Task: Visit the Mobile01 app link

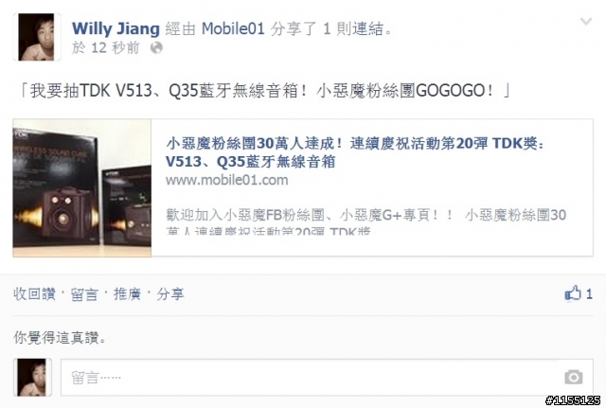Action: coord(233,29)
